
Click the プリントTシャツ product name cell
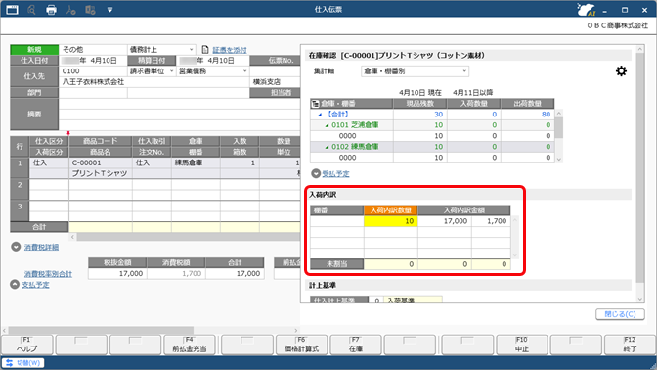point(101,173)
